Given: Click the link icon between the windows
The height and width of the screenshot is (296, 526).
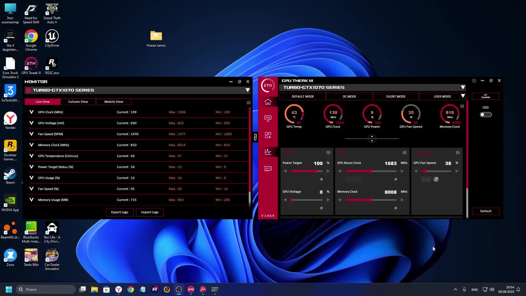Looking at the screenshot, I should pos(255,137).
